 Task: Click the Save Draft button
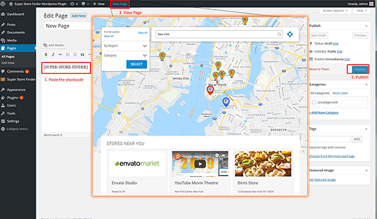(318, 36)
